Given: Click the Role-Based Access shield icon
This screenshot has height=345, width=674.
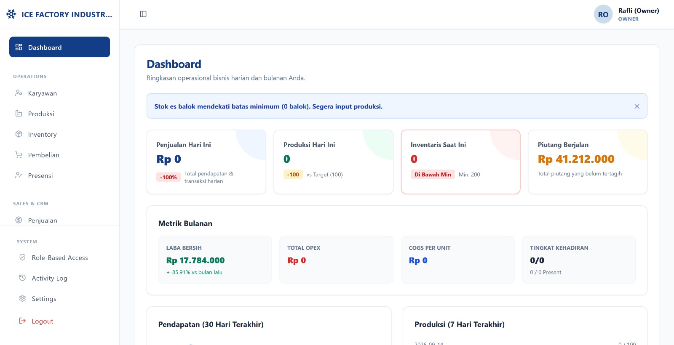Looking at the screenshot, I should (x=22, y=257).
